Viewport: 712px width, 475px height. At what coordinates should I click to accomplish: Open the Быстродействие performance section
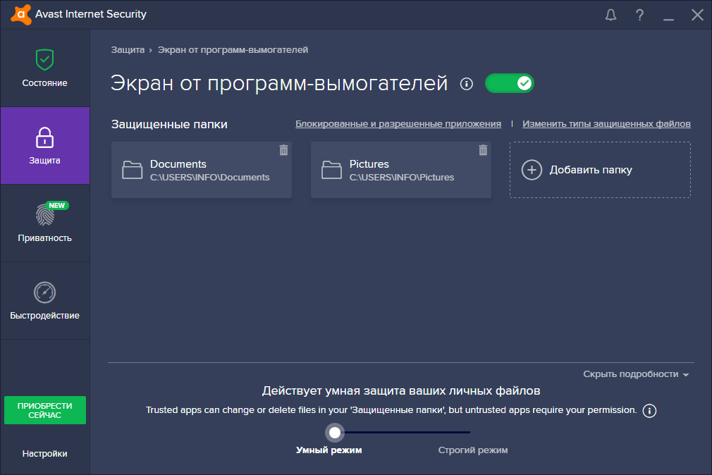click(x=45, y=301)
